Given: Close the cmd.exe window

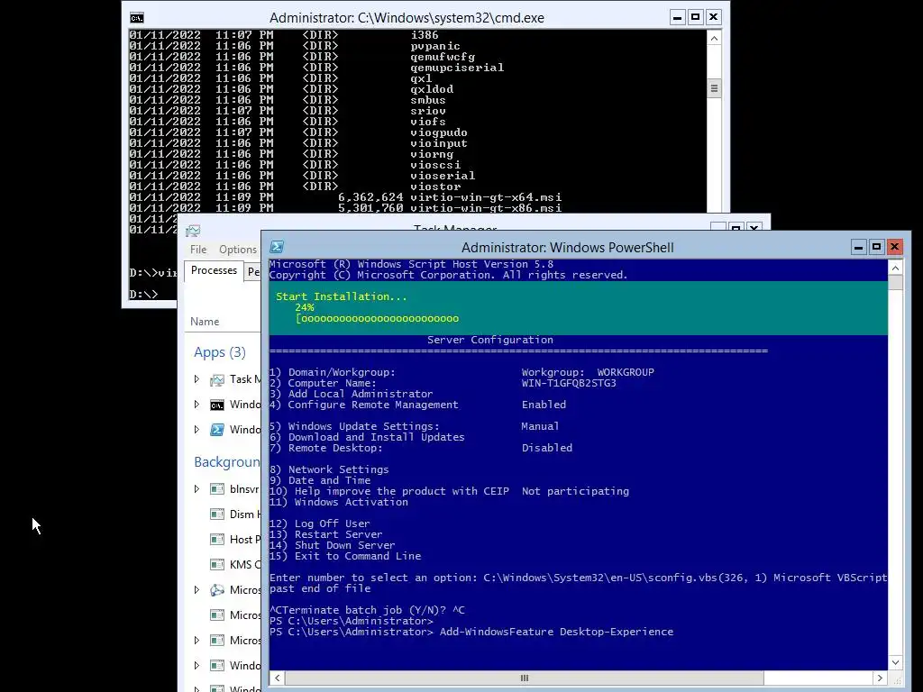Looking at the screenshot, I should point(714,17).
